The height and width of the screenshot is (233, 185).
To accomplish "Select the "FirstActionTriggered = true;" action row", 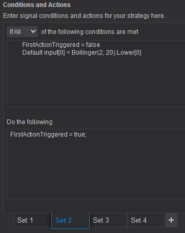I will 48,135.
